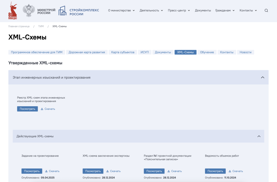Click the Документы menu item

tap(203, 10)
